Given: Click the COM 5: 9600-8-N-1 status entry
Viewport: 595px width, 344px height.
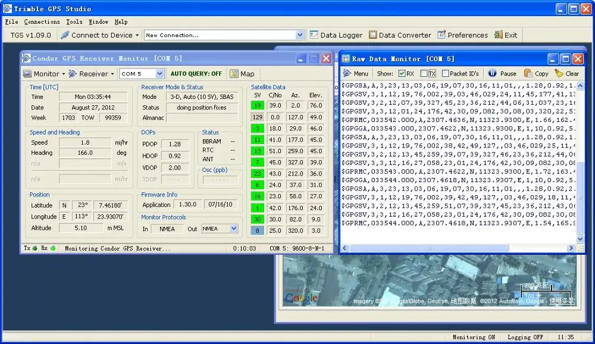Looking at the screenshot, I should 297,248.
